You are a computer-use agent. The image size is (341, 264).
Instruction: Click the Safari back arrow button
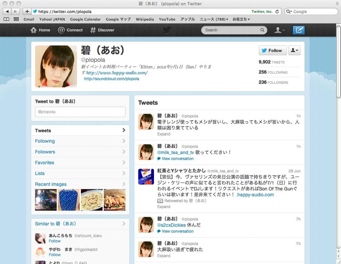click(x=7, y=11)
